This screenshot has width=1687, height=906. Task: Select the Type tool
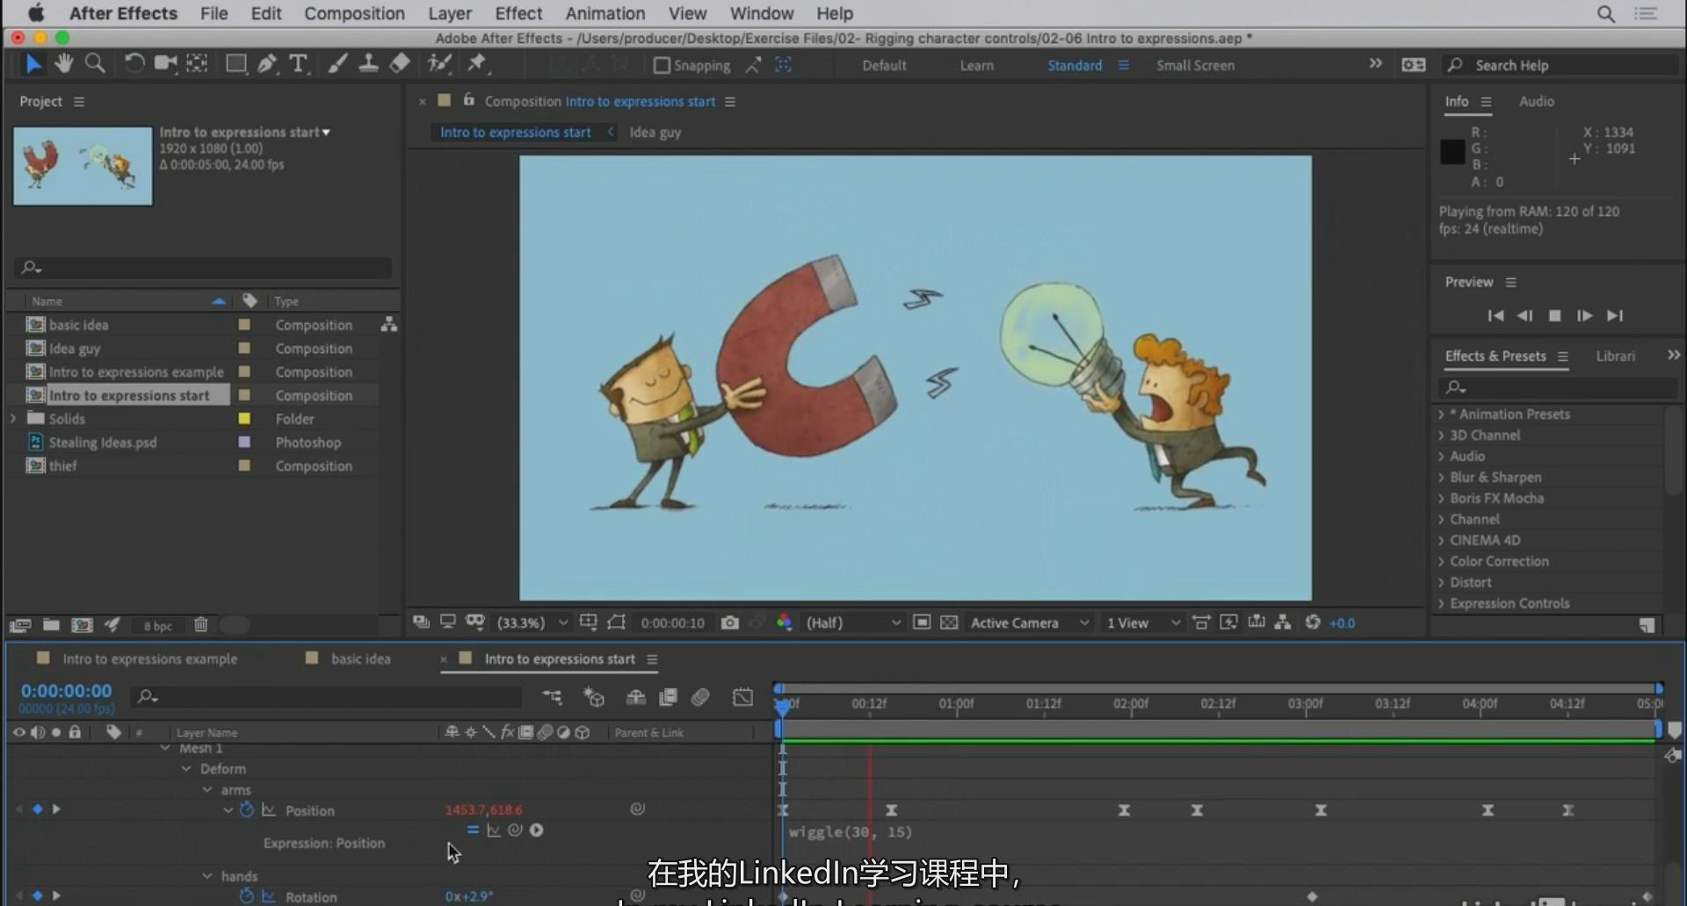click(x=299, y=63)
